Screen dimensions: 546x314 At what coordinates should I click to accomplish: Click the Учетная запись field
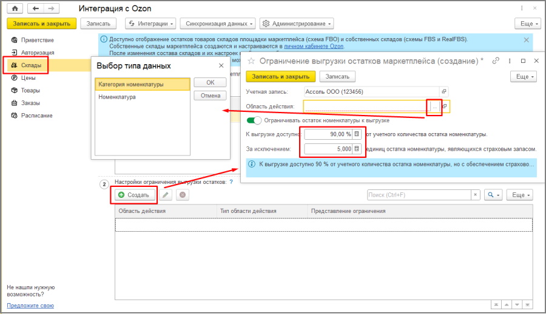tap(371, 92)
